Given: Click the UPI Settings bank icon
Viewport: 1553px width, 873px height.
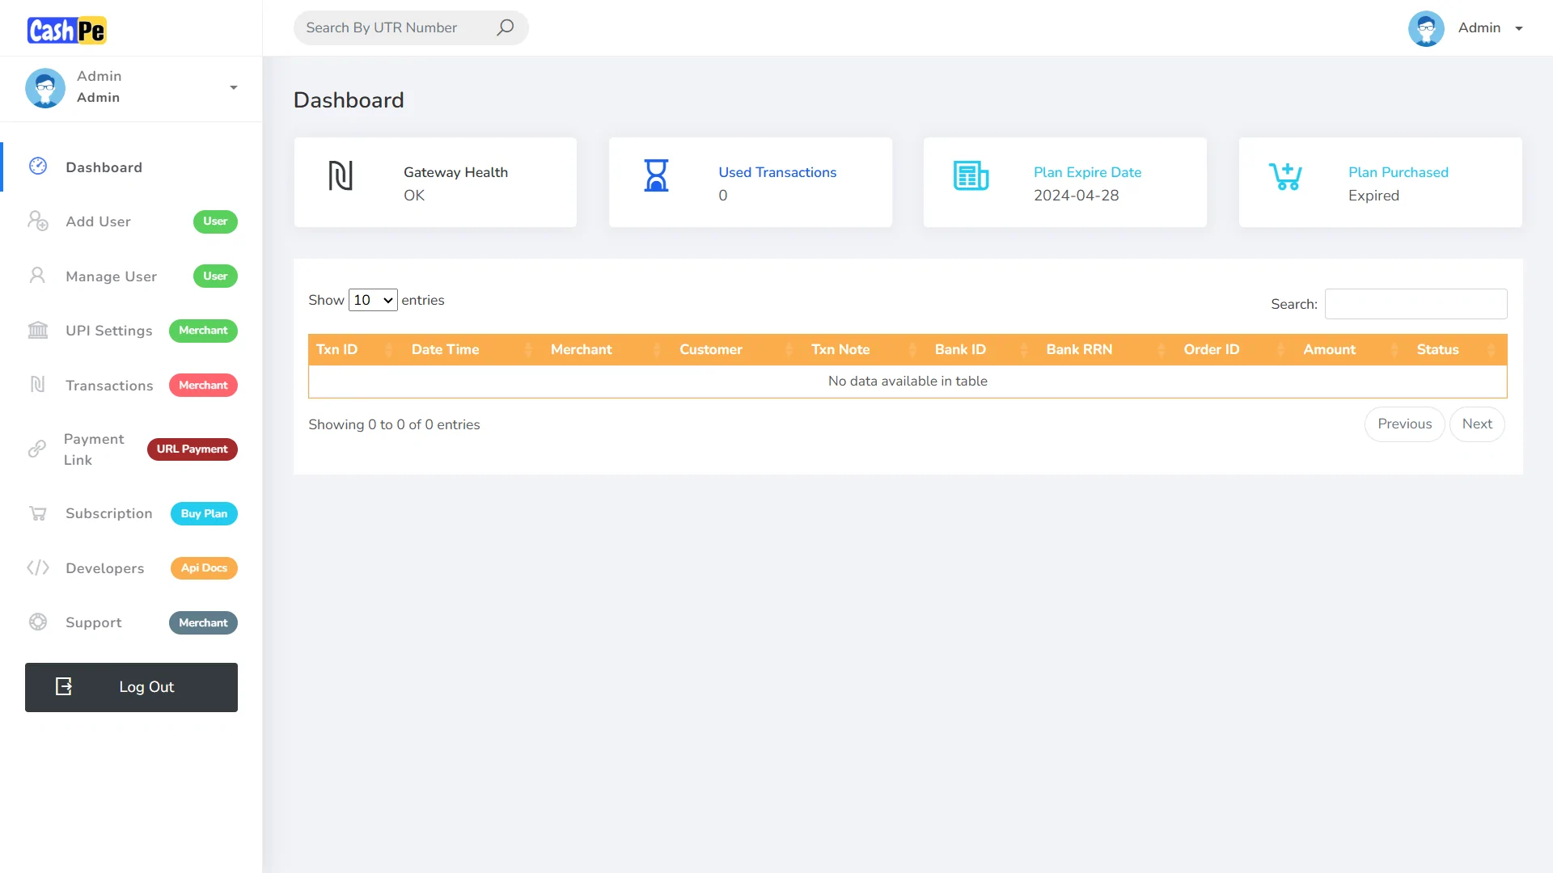Looking at the screenshot, I should (38, 330).
